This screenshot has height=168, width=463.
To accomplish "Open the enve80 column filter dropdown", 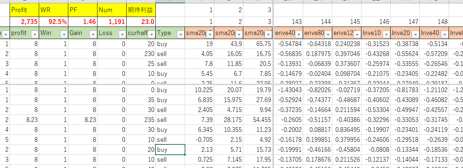I will click(328, 34).
